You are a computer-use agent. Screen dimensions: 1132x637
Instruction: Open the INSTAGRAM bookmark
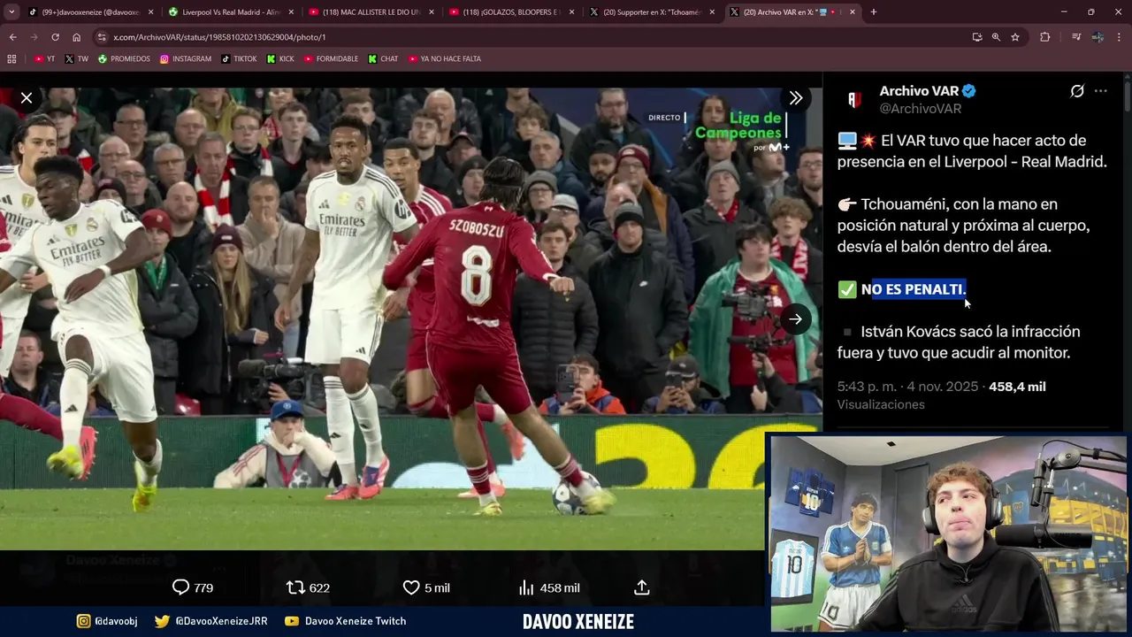[x=186, y=59]
